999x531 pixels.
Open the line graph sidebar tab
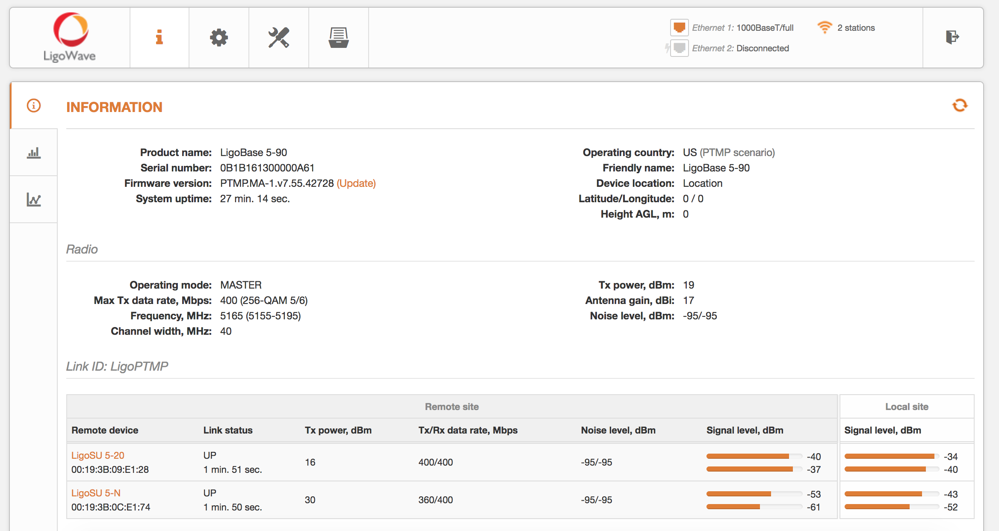34,199
